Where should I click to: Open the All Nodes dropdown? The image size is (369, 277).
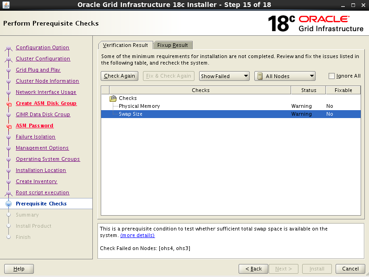tap(285, 76)
